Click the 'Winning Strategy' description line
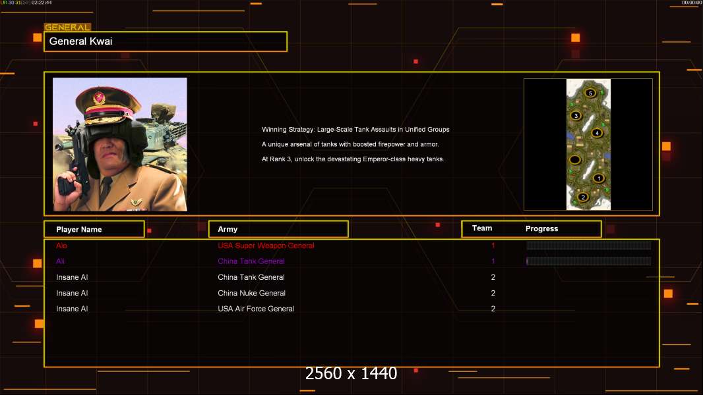Image resolution: width=703 pixels, height=395 pixels. (x=355, y=129)
